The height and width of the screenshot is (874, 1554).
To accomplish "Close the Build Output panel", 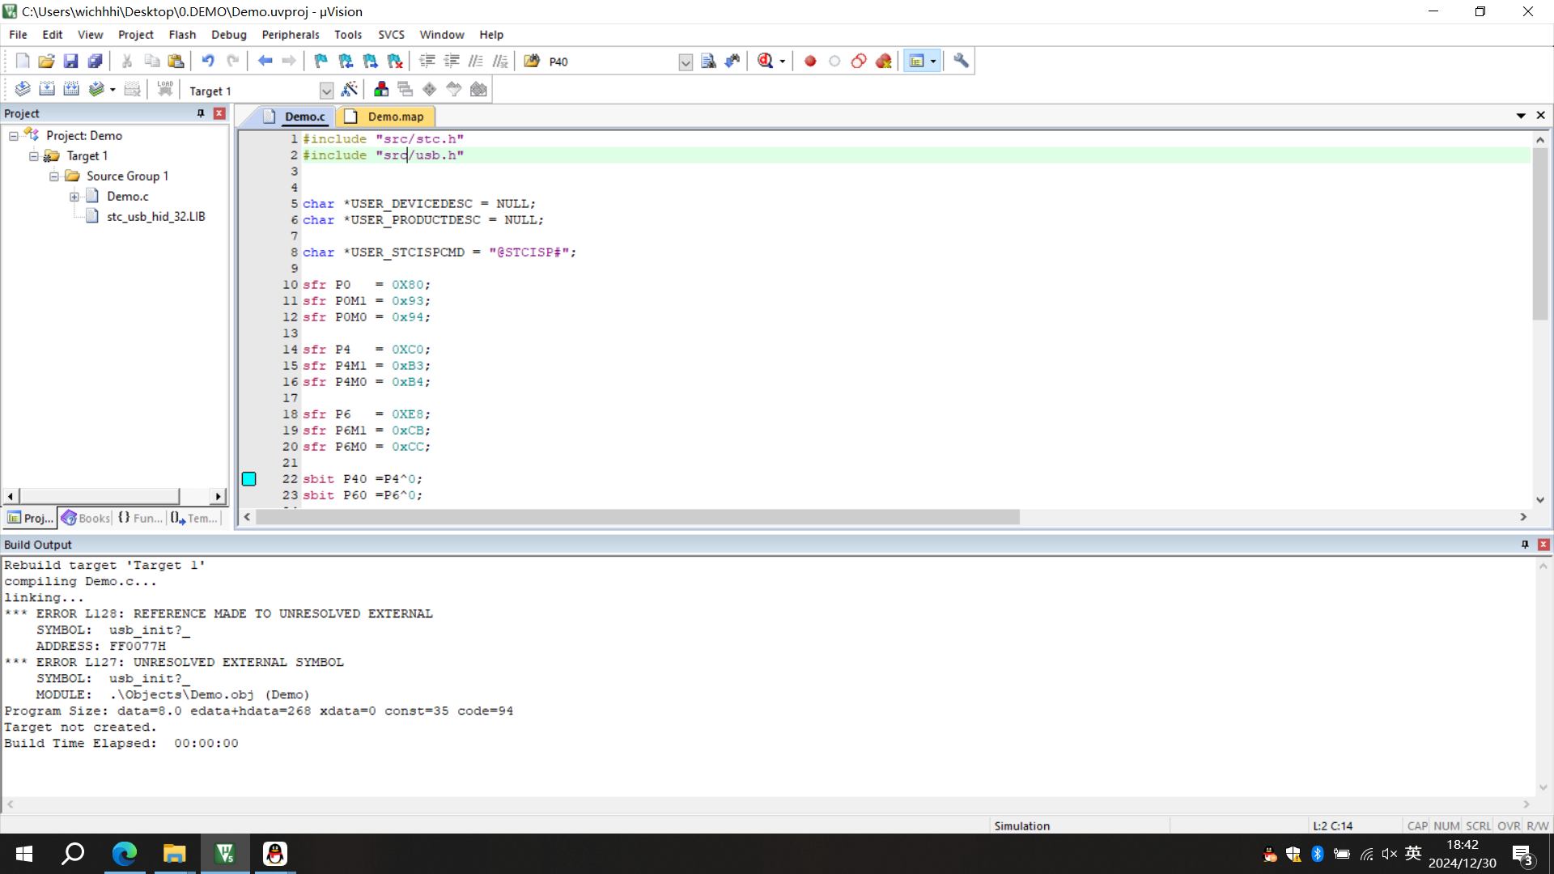I will tap(1543, 545).
